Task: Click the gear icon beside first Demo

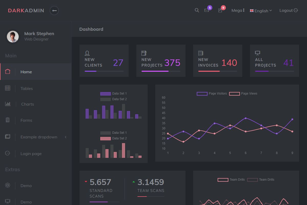Action: click(8, 185)
